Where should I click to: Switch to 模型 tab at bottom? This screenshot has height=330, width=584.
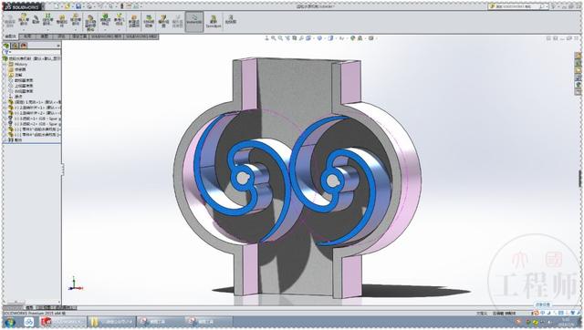(x=29, y=308)
